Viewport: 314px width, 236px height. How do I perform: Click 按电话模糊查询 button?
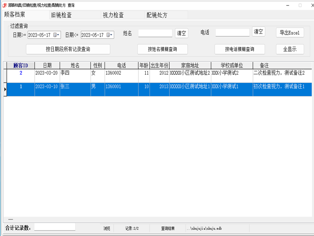click(240, 49)
